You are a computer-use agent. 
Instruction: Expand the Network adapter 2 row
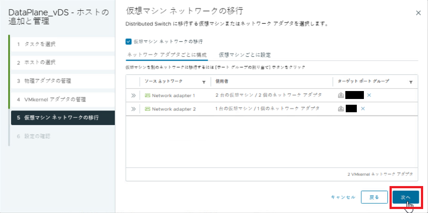(x=133, y=109)
